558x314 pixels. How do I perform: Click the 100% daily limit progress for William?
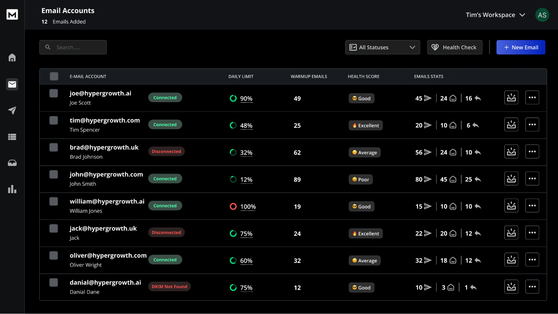[x=248, y=207]
